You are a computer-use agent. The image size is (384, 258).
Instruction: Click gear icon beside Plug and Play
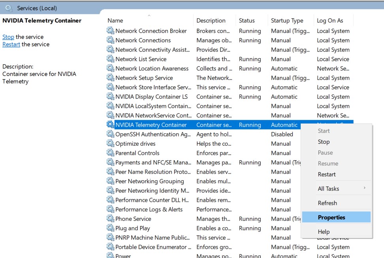click(x=110, y=228)
